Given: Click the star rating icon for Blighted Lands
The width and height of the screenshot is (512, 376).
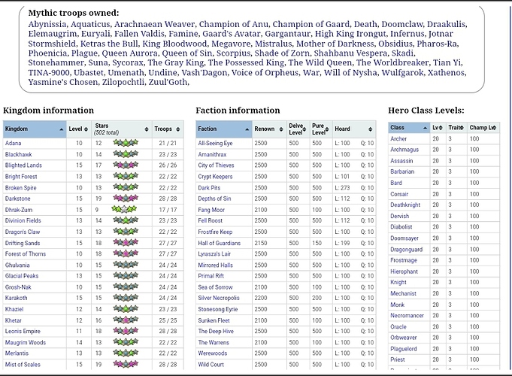Looking at the screenshot, I should pos(126,165).
